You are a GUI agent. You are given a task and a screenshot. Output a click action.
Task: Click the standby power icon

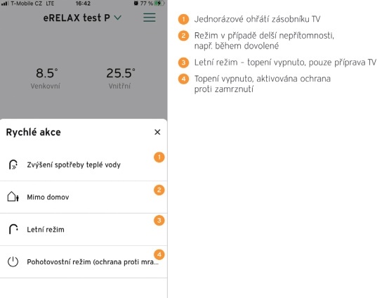(x=13, y=261)
